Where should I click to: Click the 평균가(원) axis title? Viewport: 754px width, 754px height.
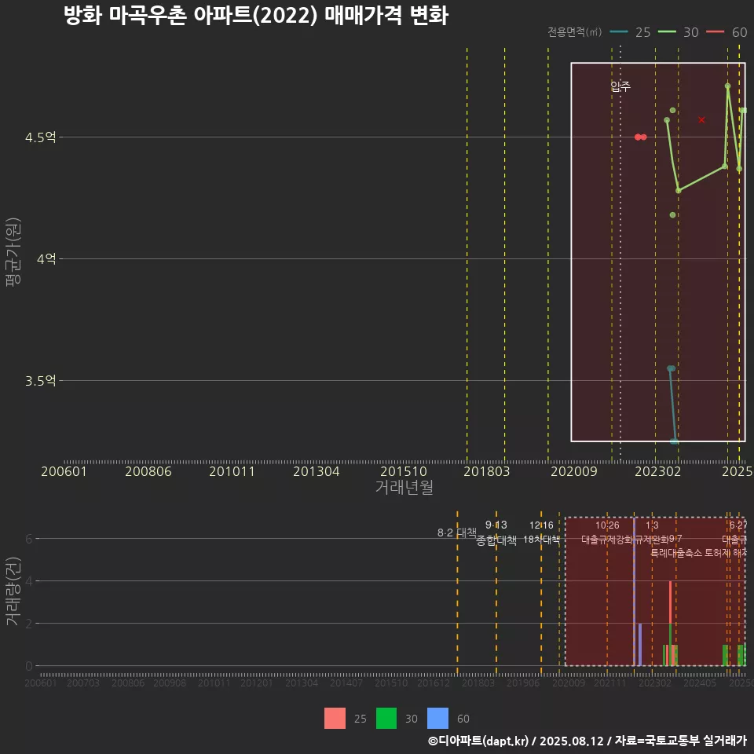click(13, 252)
